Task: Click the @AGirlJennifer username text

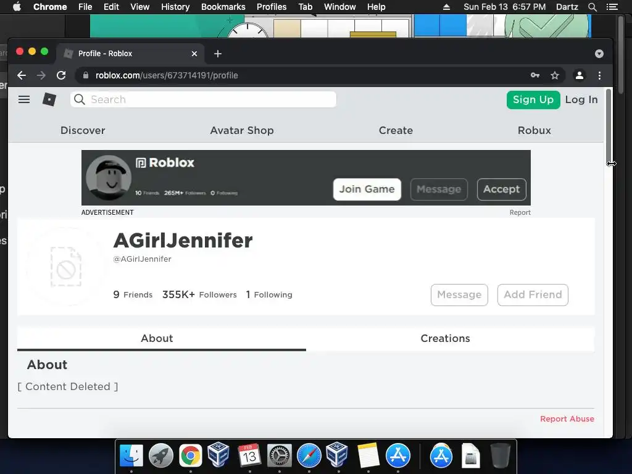Action: point(143,259)
